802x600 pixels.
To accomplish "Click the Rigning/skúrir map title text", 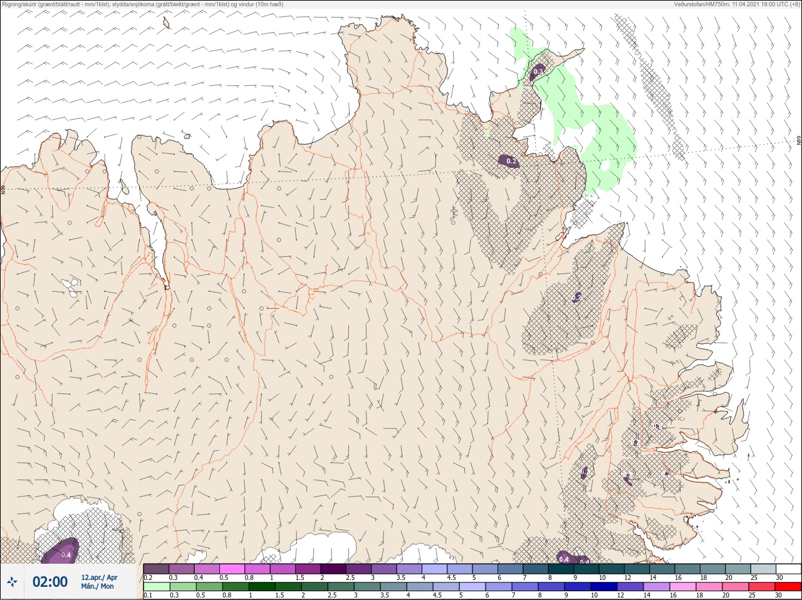I will click(143, 4).
